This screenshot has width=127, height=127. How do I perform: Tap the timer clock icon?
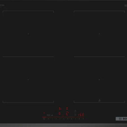click(x=75, y=115)
